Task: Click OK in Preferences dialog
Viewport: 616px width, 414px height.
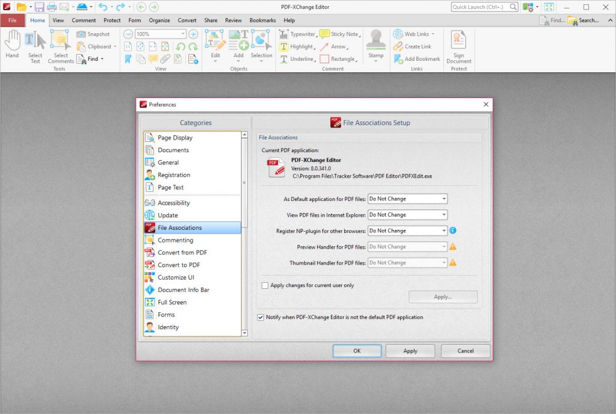Action: point(357,351)
